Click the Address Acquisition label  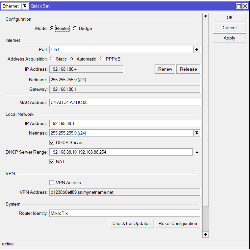tap(28, 59)
